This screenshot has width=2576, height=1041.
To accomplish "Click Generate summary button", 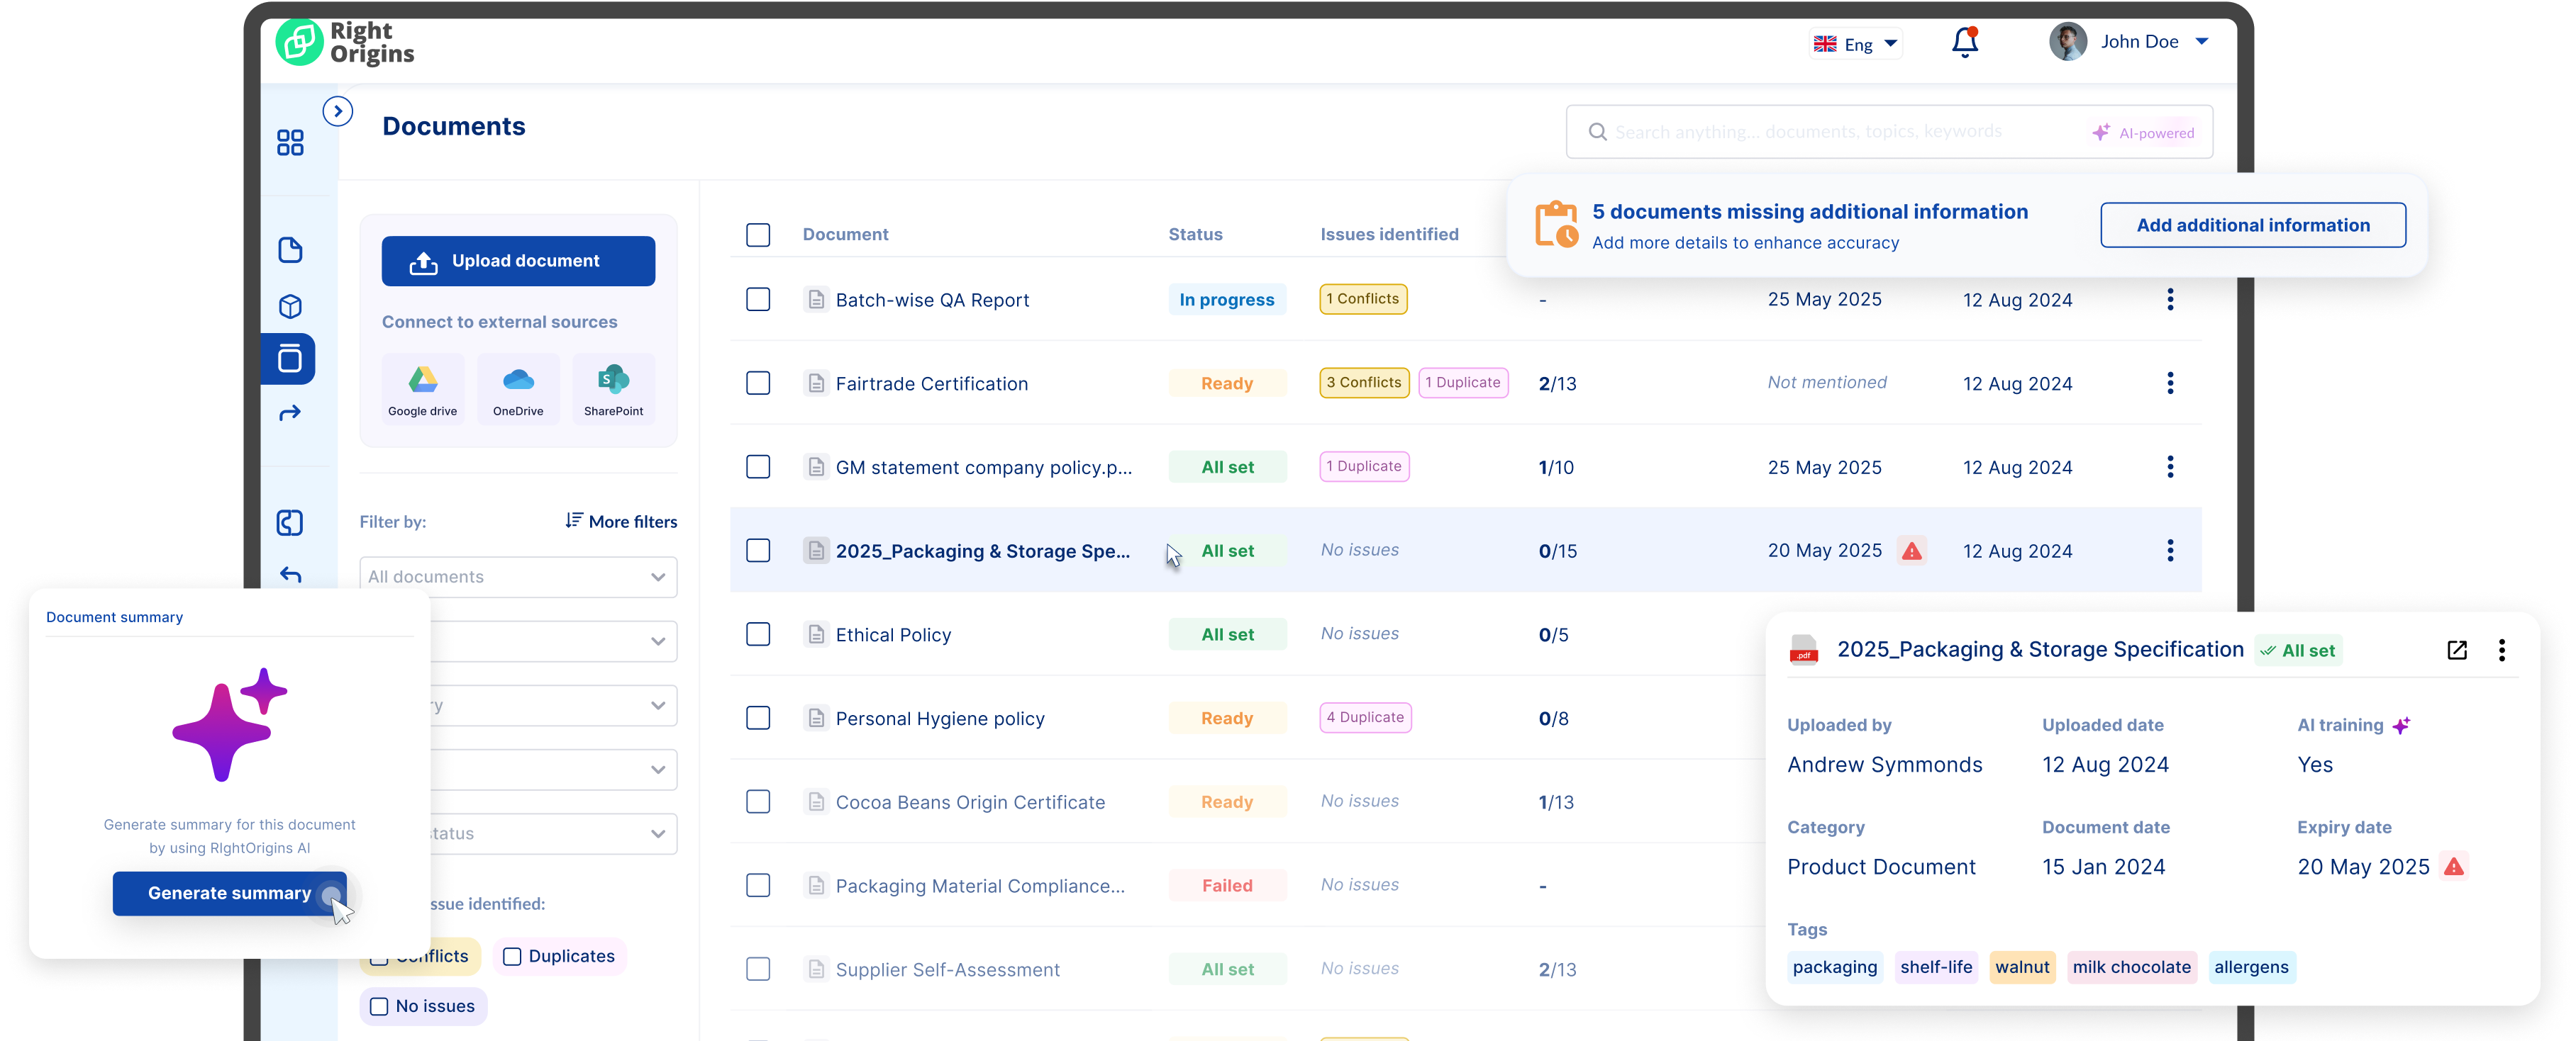I will [x=229, y=893].
